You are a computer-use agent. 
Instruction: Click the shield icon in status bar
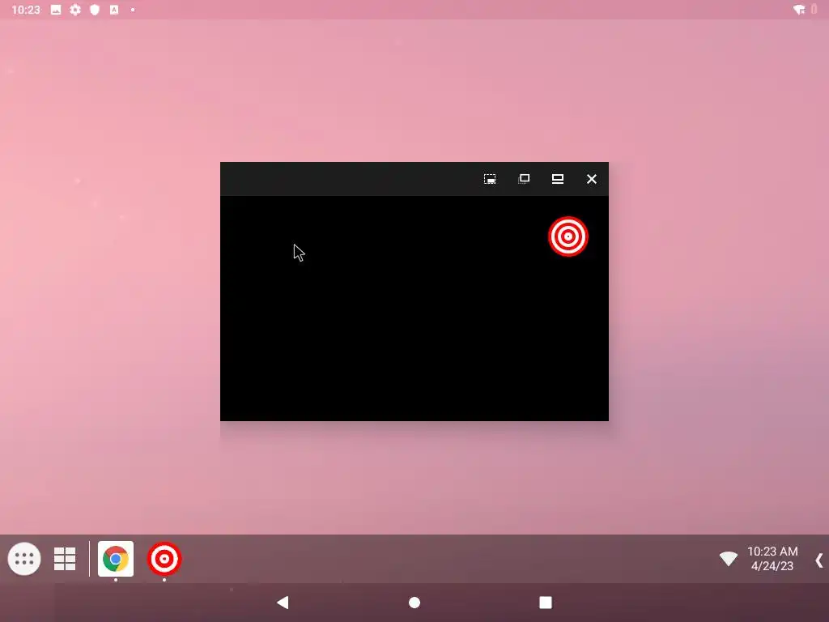(x=95, y=10)
